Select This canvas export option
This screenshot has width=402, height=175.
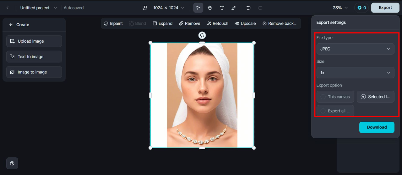[335, 97]
